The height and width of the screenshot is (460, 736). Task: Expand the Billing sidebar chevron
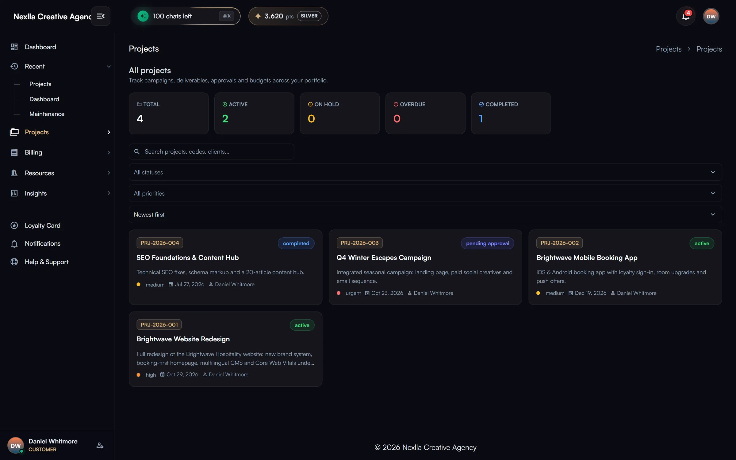click(x=109, y=152)
